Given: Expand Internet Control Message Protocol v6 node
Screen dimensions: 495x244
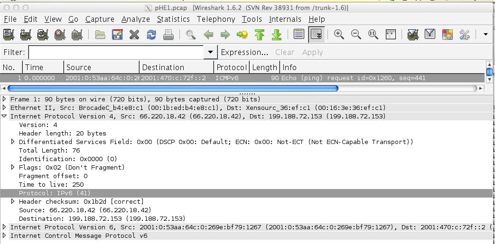Looking at the screenshot, I should click(x=4, y=235).
